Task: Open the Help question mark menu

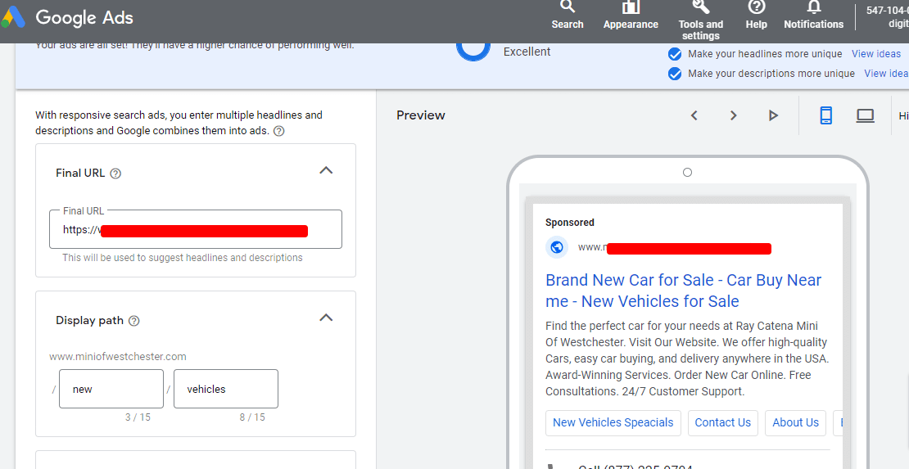Action: [757, 8]
